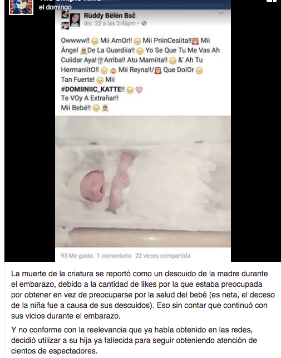The height and width of the screenshot is (358, 281).
Task: Open the #DOMIINIIC_KATTE hashtag
Action: click(x=93, y=89)
